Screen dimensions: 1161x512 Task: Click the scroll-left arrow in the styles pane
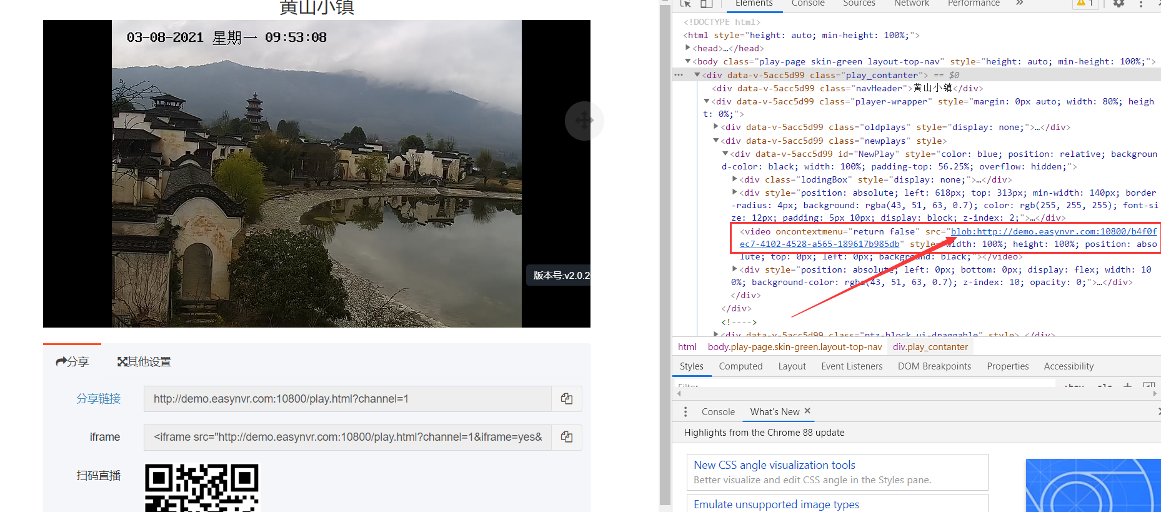tap(679, 394)
